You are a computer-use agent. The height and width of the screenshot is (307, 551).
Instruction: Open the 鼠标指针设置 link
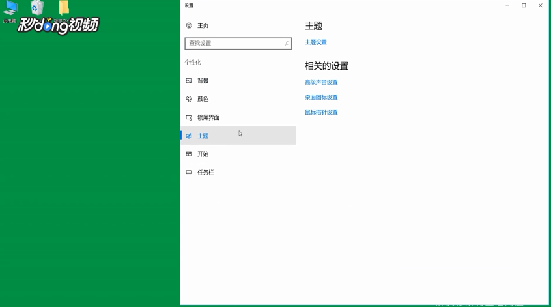coord(321,112)
